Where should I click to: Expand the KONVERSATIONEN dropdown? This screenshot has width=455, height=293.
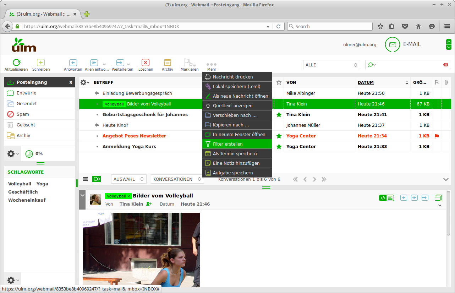click(177, 179)
